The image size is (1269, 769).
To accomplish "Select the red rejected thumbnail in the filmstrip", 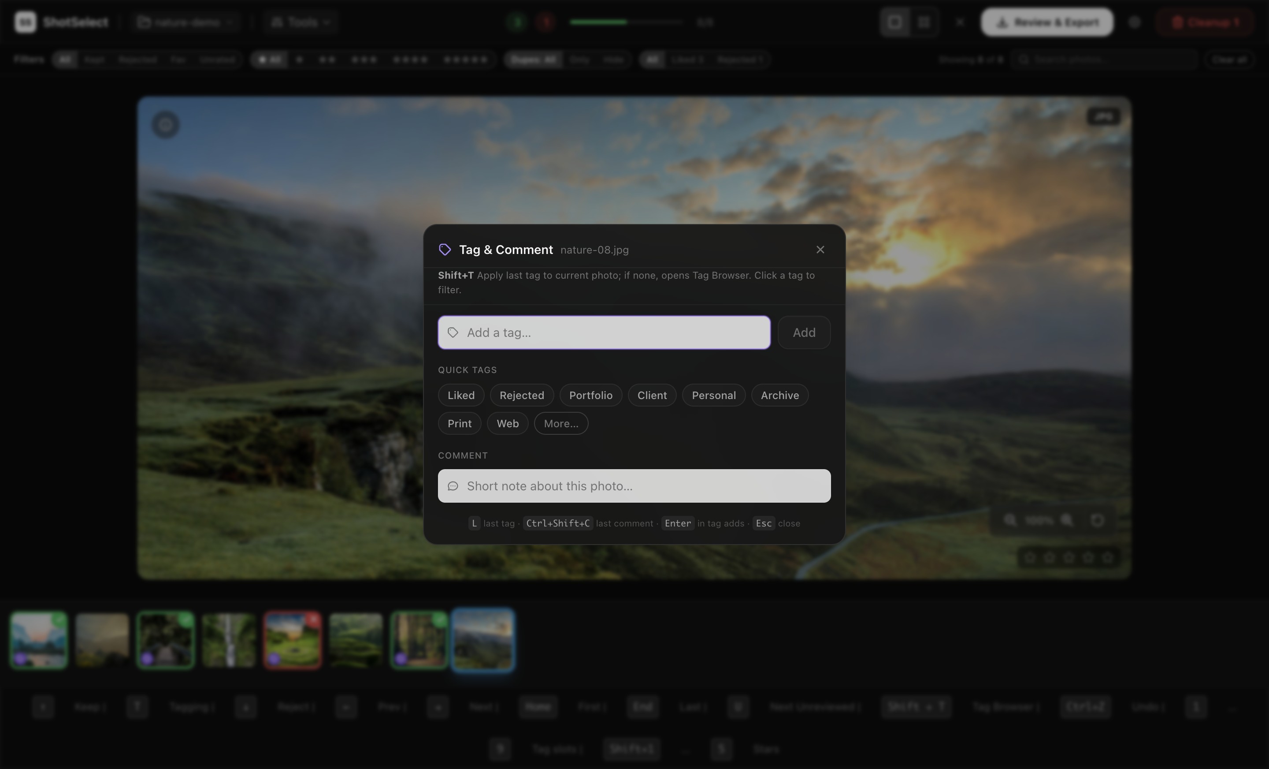I will 292,640.
